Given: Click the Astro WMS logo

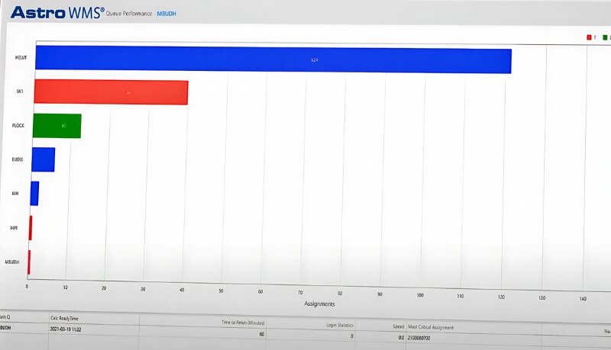Looking at the screenshot, I should click(57, 12).
